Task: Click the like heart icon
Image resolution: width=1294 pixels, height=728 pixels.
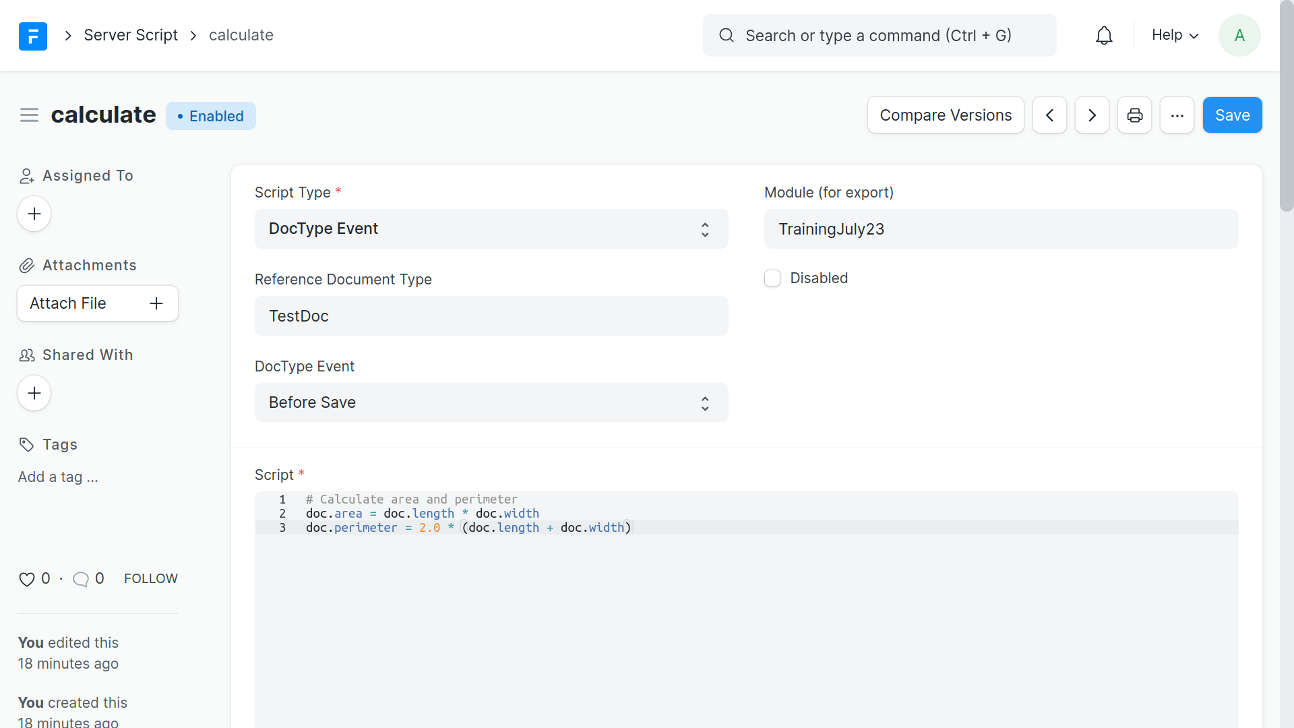Action: click(27, 579)
